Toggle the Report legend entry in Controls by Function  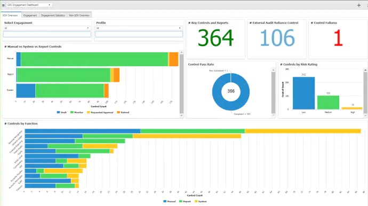[x=185, y=201]
